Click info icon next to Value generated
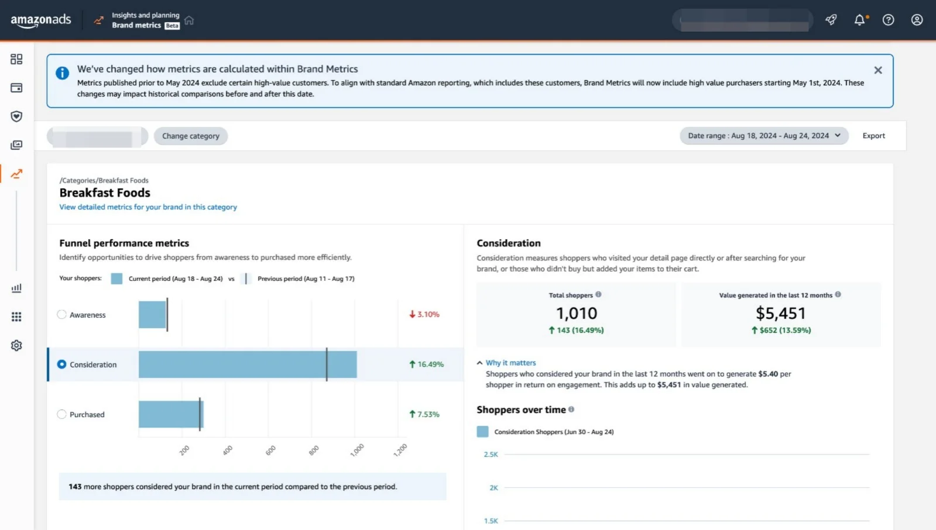This screenshot has height=530, width=936. point(838,294)
